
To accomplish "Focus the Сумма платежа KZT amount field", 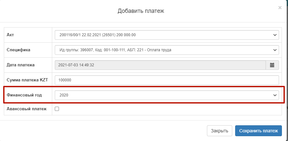I will pyautogui.click(x=167, y=80).
